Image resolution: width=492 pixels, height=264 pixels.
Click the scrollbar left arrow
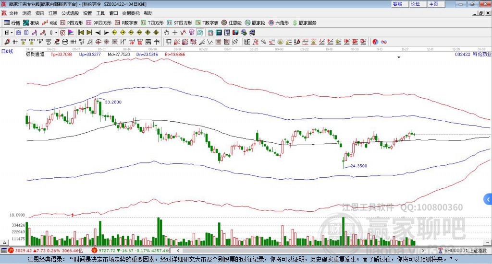point(178,251)
